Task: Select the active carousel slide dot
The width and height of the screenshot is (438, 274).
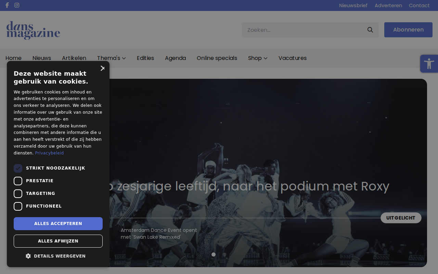Action: [x=214, y=254]
